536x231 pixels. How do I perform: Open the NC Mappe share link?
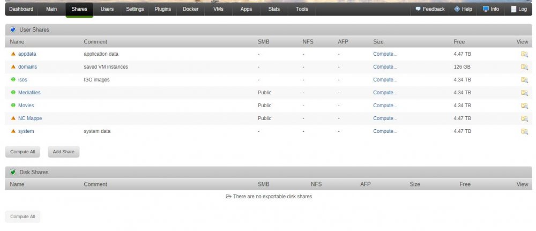(x=30, y=118)
